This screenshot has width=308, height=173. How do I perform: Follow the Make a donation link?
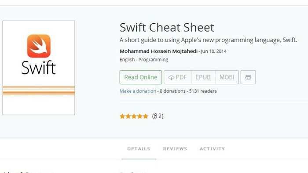(x=138, y=91)
